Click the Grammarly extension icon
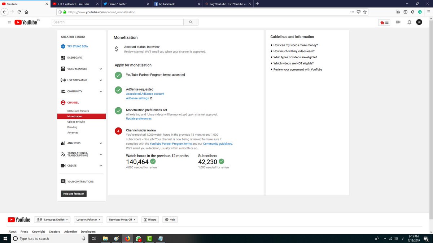The width and height of the screenshot is (433, 243). point(420,12)
